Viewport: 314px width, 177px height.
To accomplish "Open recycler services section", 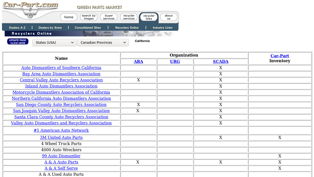I will click(129, 17).
